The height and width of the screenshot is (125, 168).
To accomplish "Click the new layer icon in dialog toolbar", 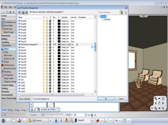I will coord(20,12).
